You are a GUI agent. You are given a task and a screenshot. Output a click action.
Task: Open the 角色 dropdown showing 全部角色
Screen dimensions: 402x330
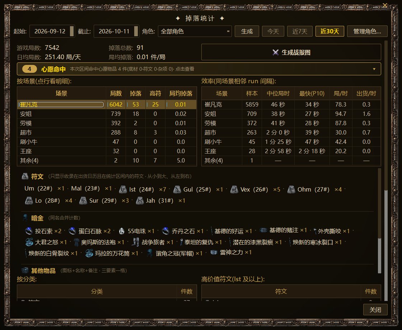click(195, 31)
